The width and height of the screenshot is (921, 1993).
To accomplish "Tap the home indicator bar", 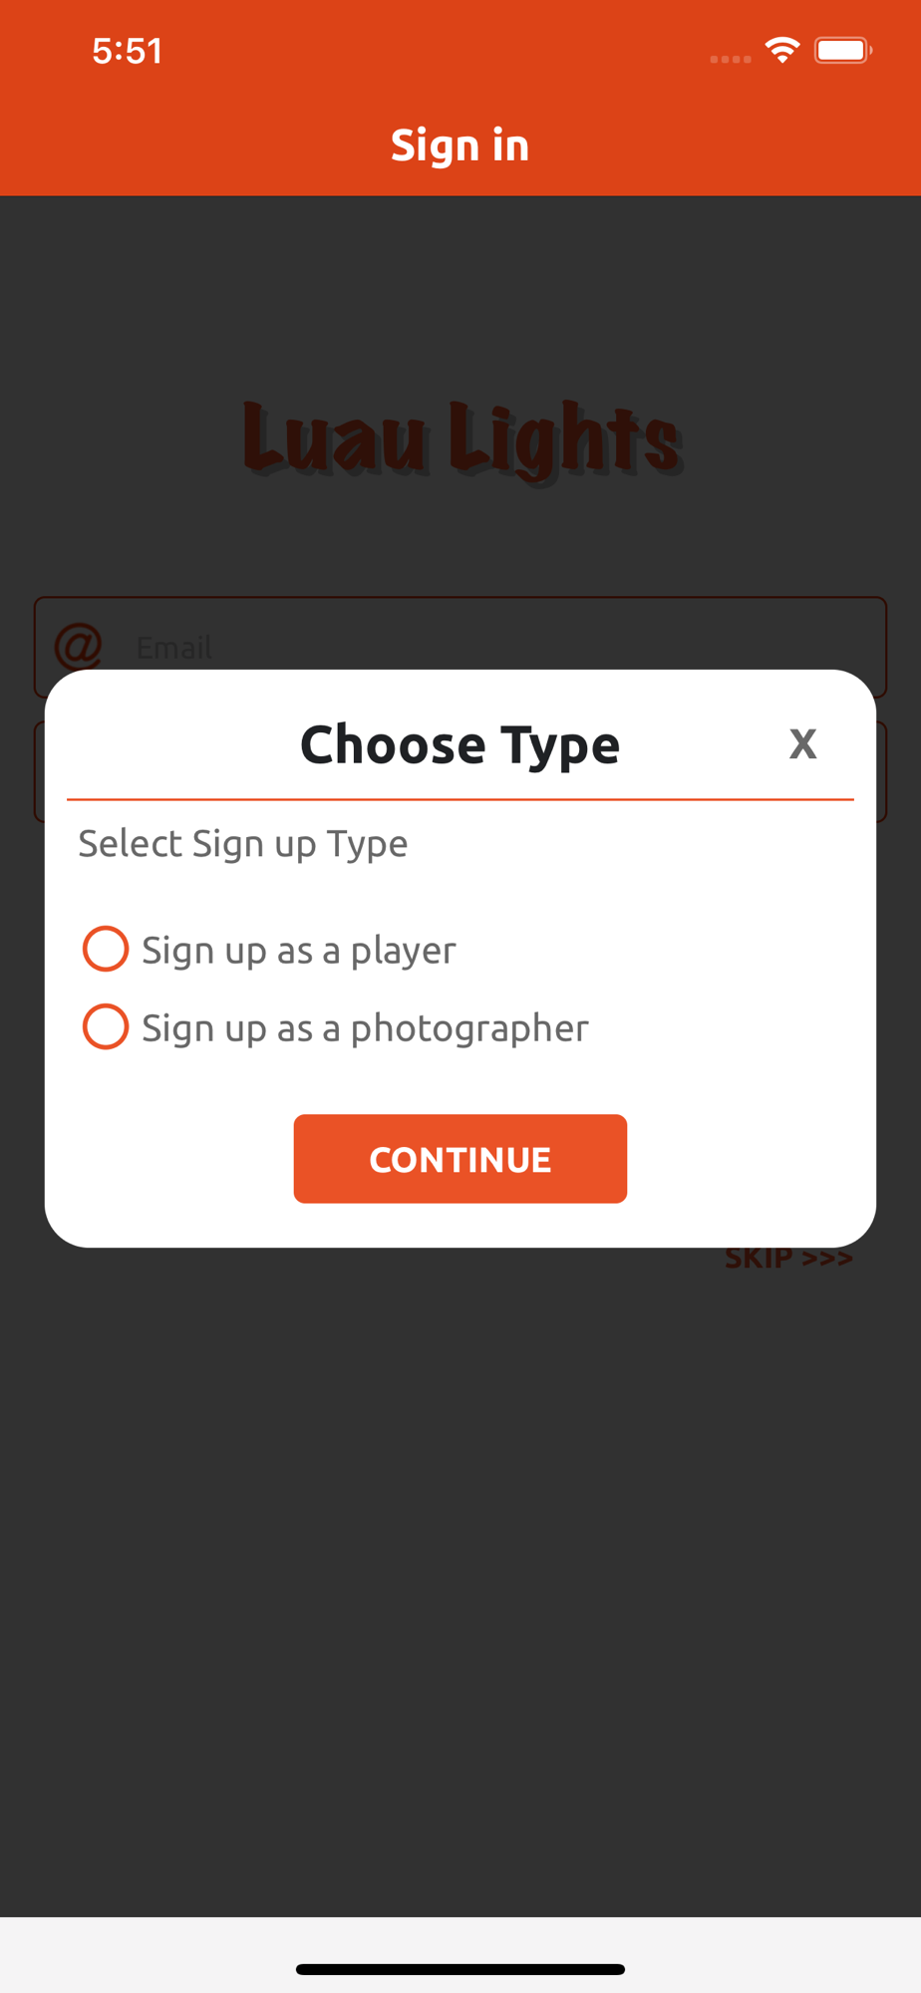I will pyautogui.click(x=460, y=1969).
